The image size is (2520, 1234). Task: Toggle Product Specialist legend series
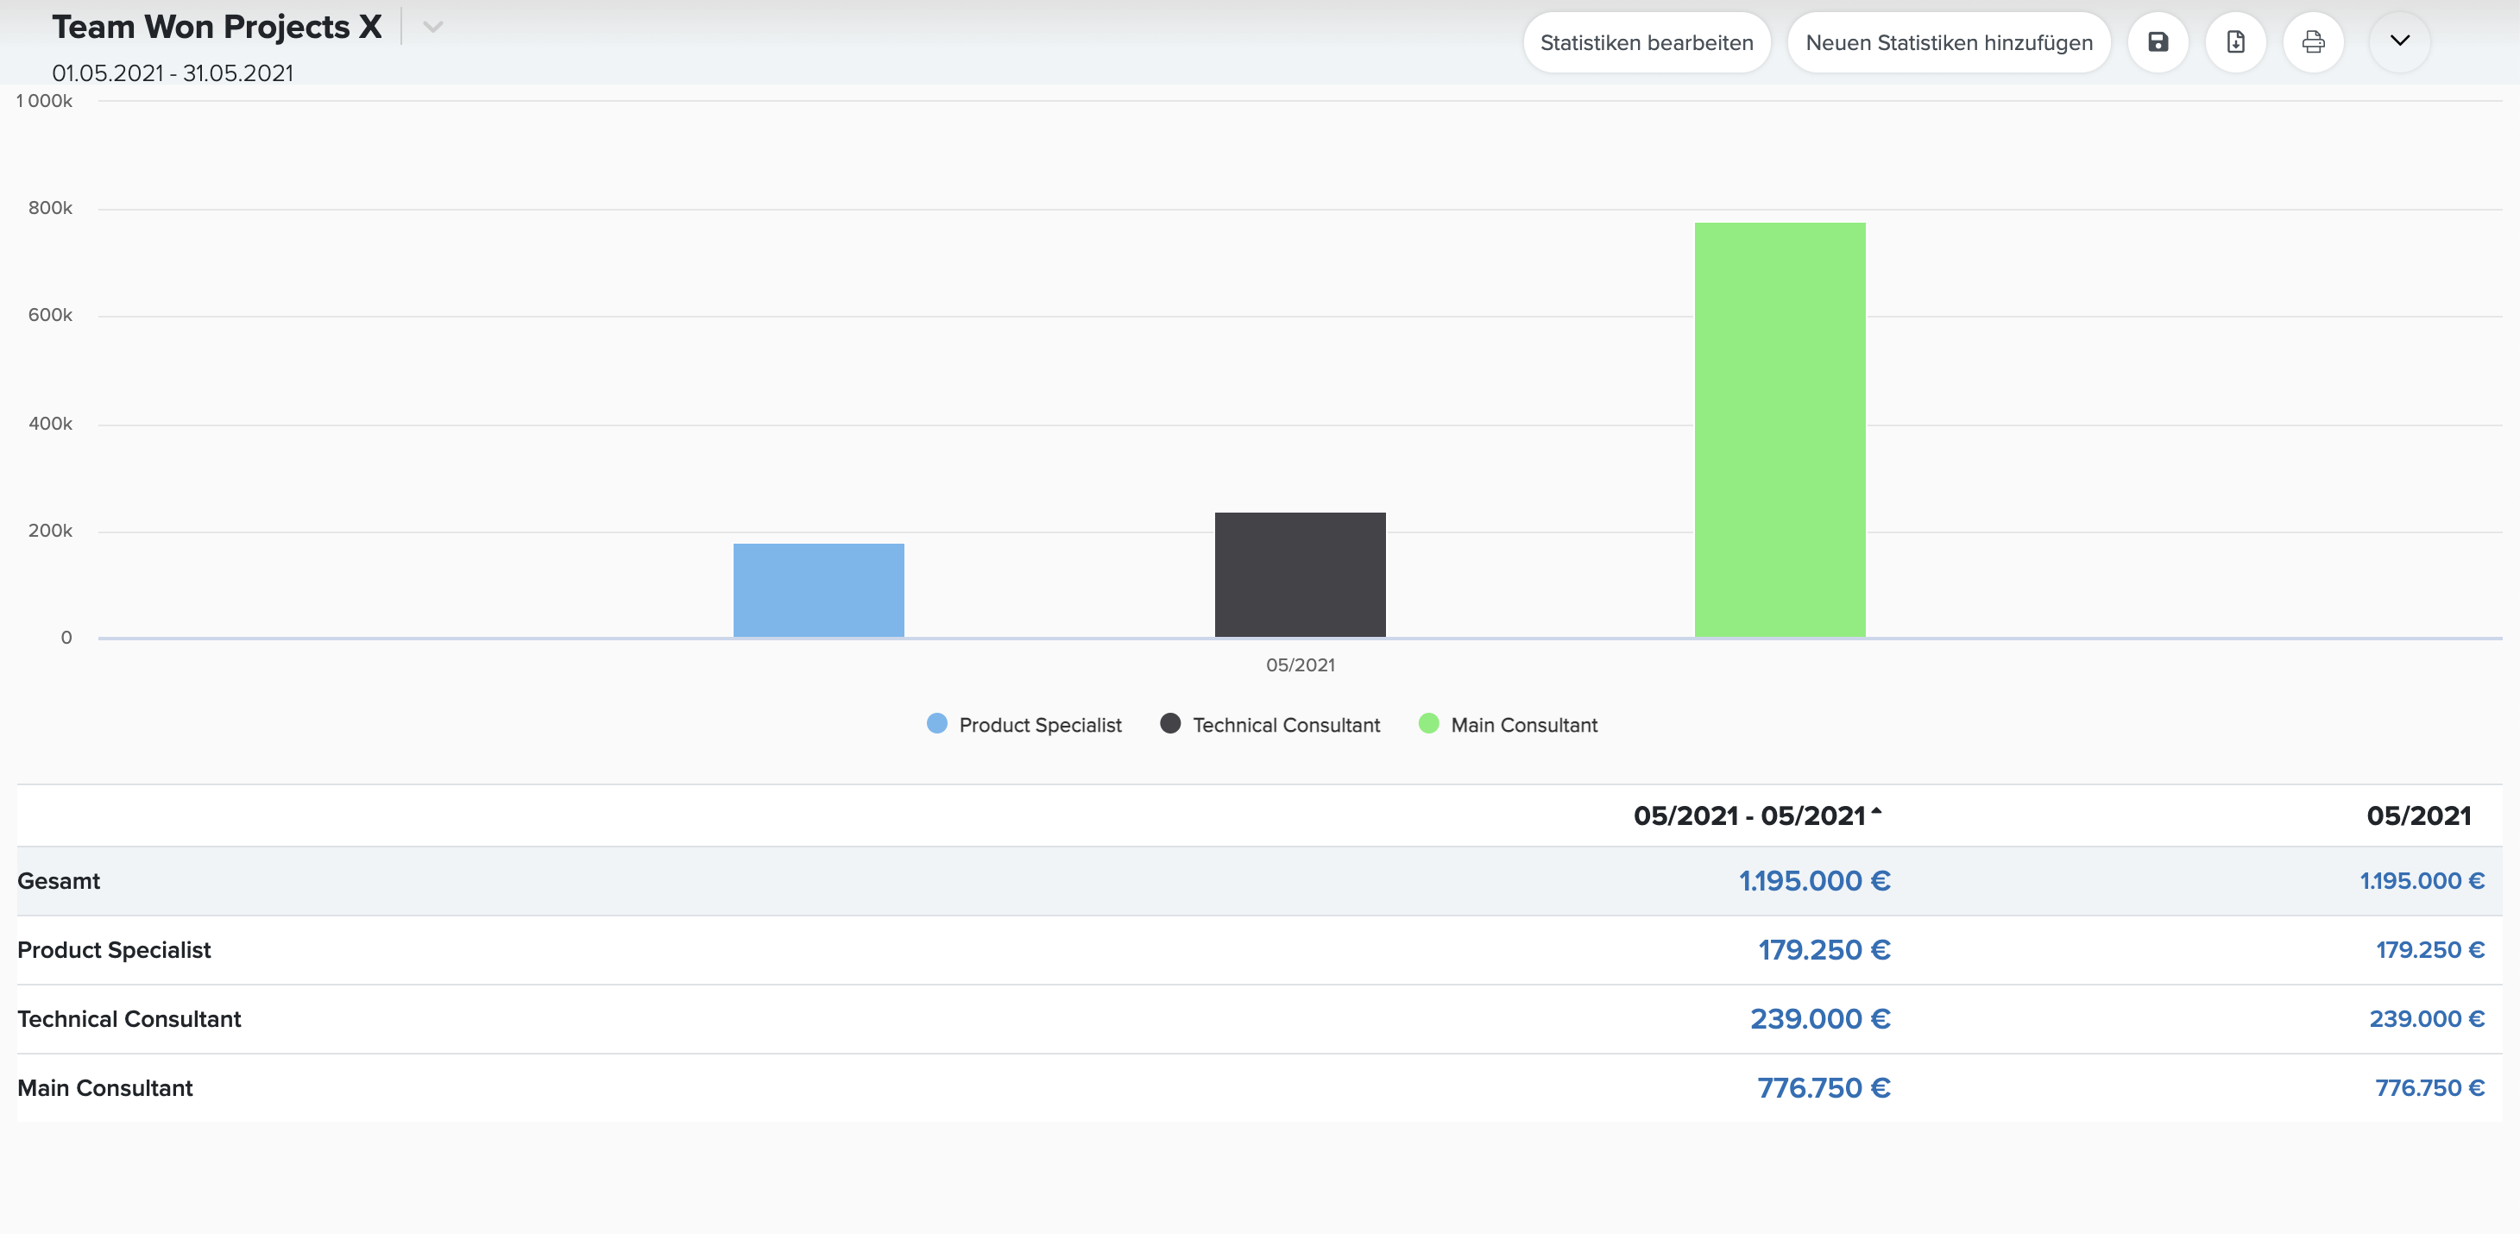[1024, 725]
